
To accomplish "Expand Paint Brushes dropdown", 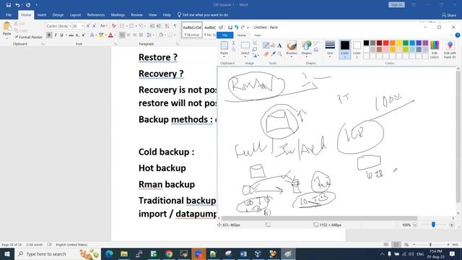I will [x=292, y=56].
